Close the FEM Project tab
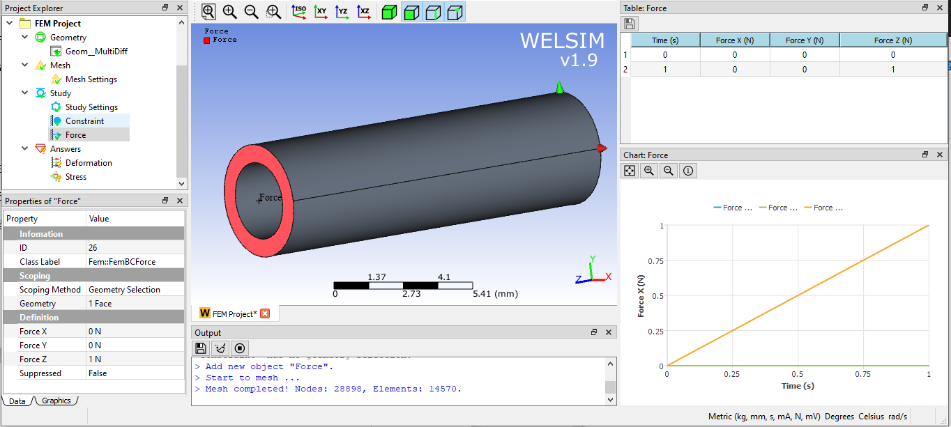 265,313
